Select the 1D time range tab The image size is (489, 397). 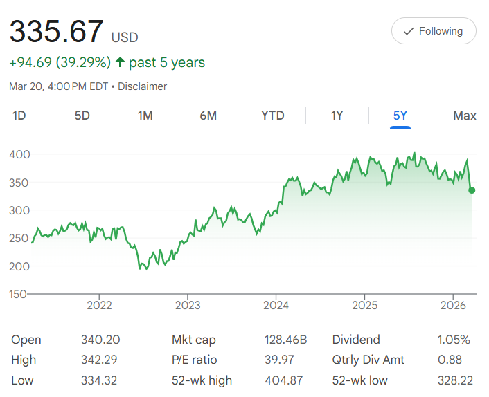coord(19,116)
